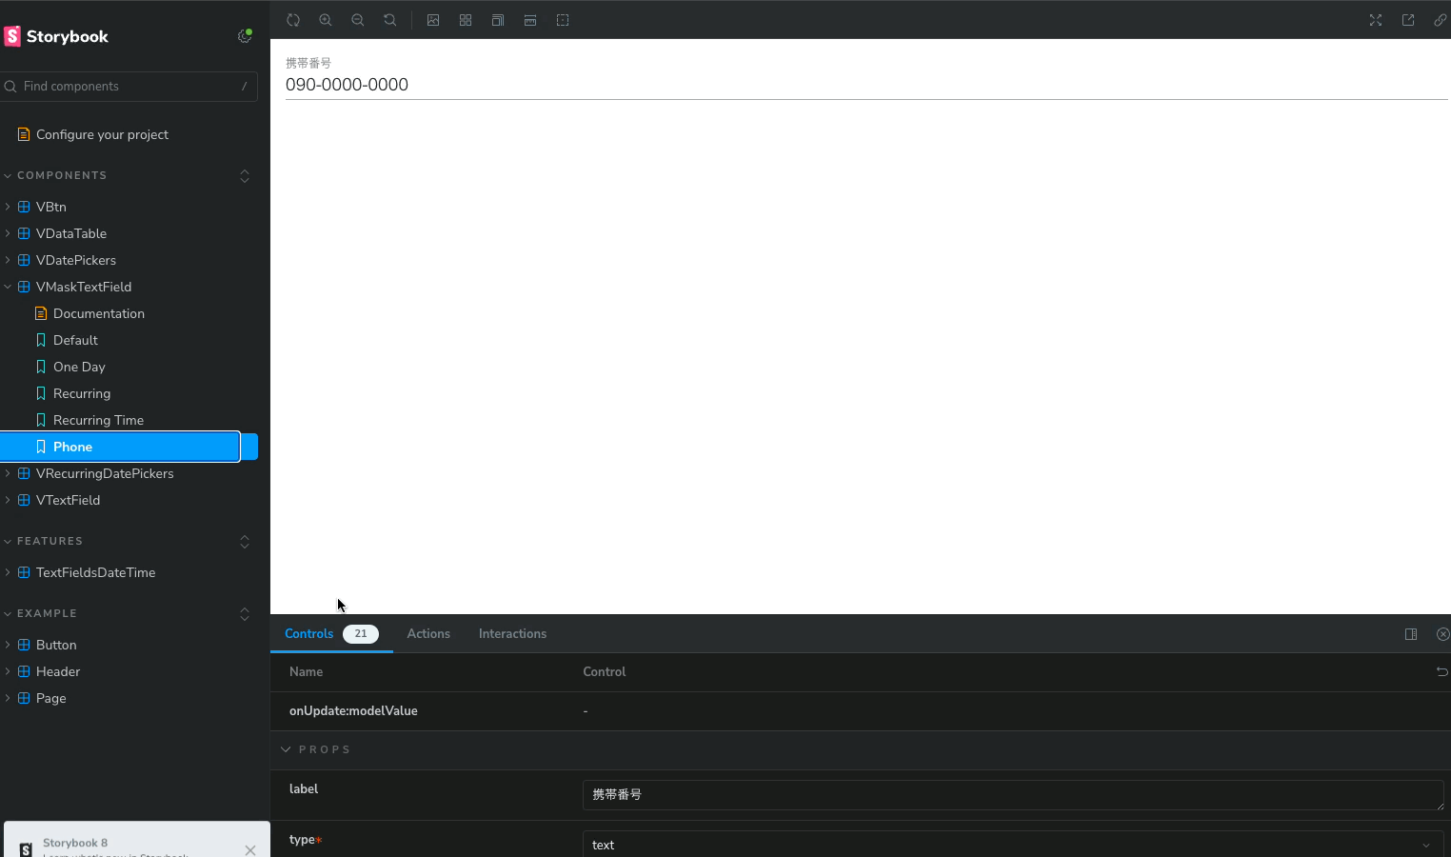The height and width of the screenshot is (857, 1451).
Task: Change the preview background
Action: [433, 20]
